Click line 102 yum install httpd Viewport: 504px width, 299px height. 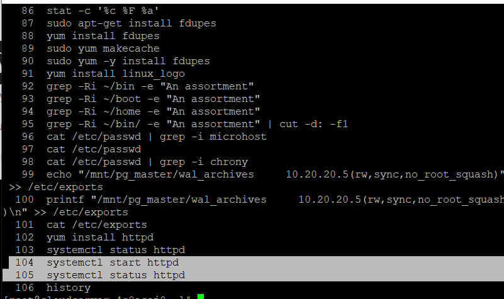[99, 237]
